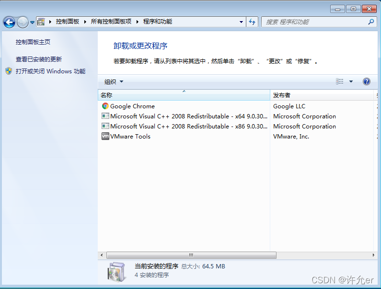Click Google LLC publisher cell

pyautogui.click(x=289, y=106)
